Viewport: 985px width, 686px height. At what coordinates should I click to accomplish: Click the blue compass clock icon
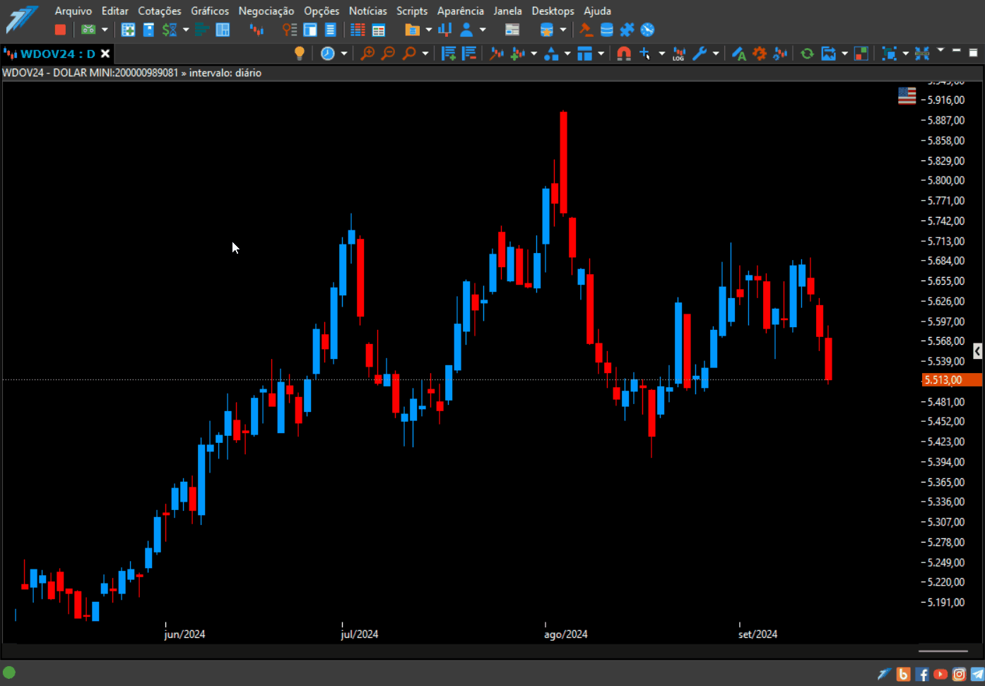click(647, 30)
